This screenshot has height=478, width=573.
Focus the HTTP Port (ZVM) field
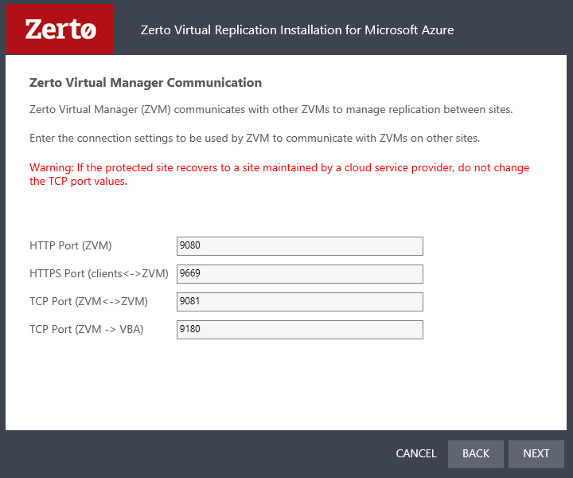pyautogui.click(x=300, y=245)
